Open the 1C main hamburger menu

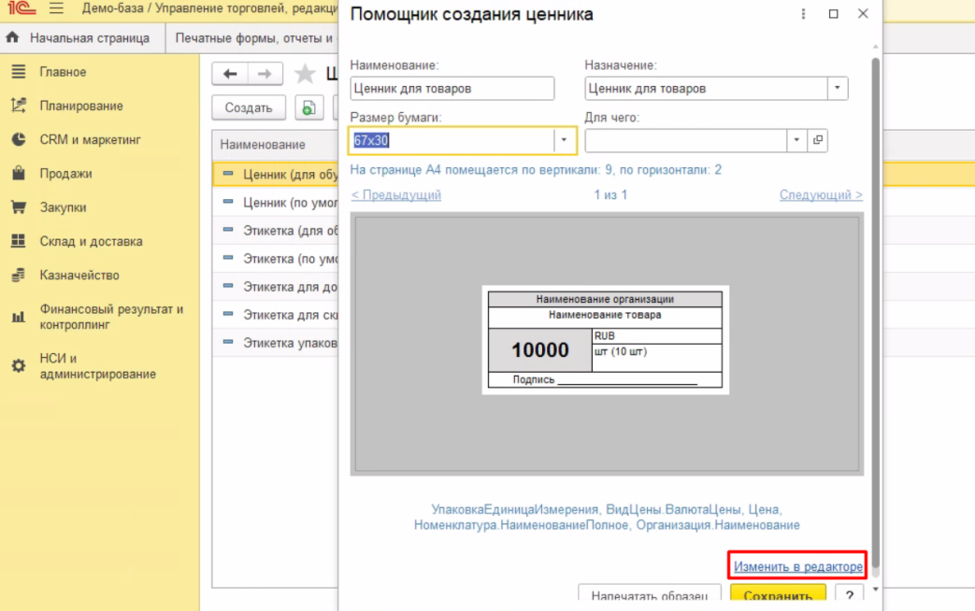pos(56,10)
